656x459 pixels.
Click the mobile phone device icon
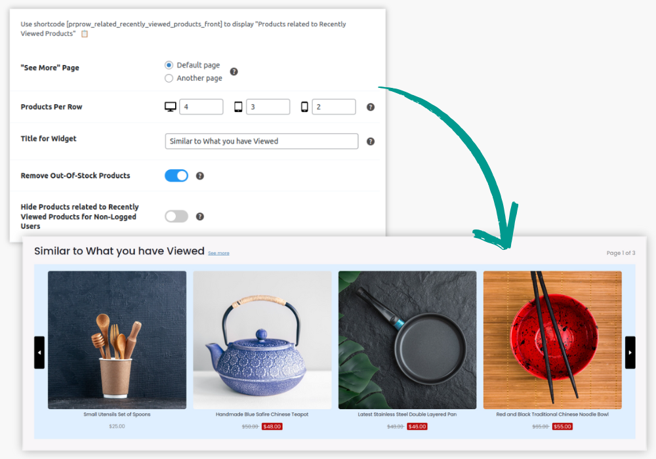click(x=304, y=107)
